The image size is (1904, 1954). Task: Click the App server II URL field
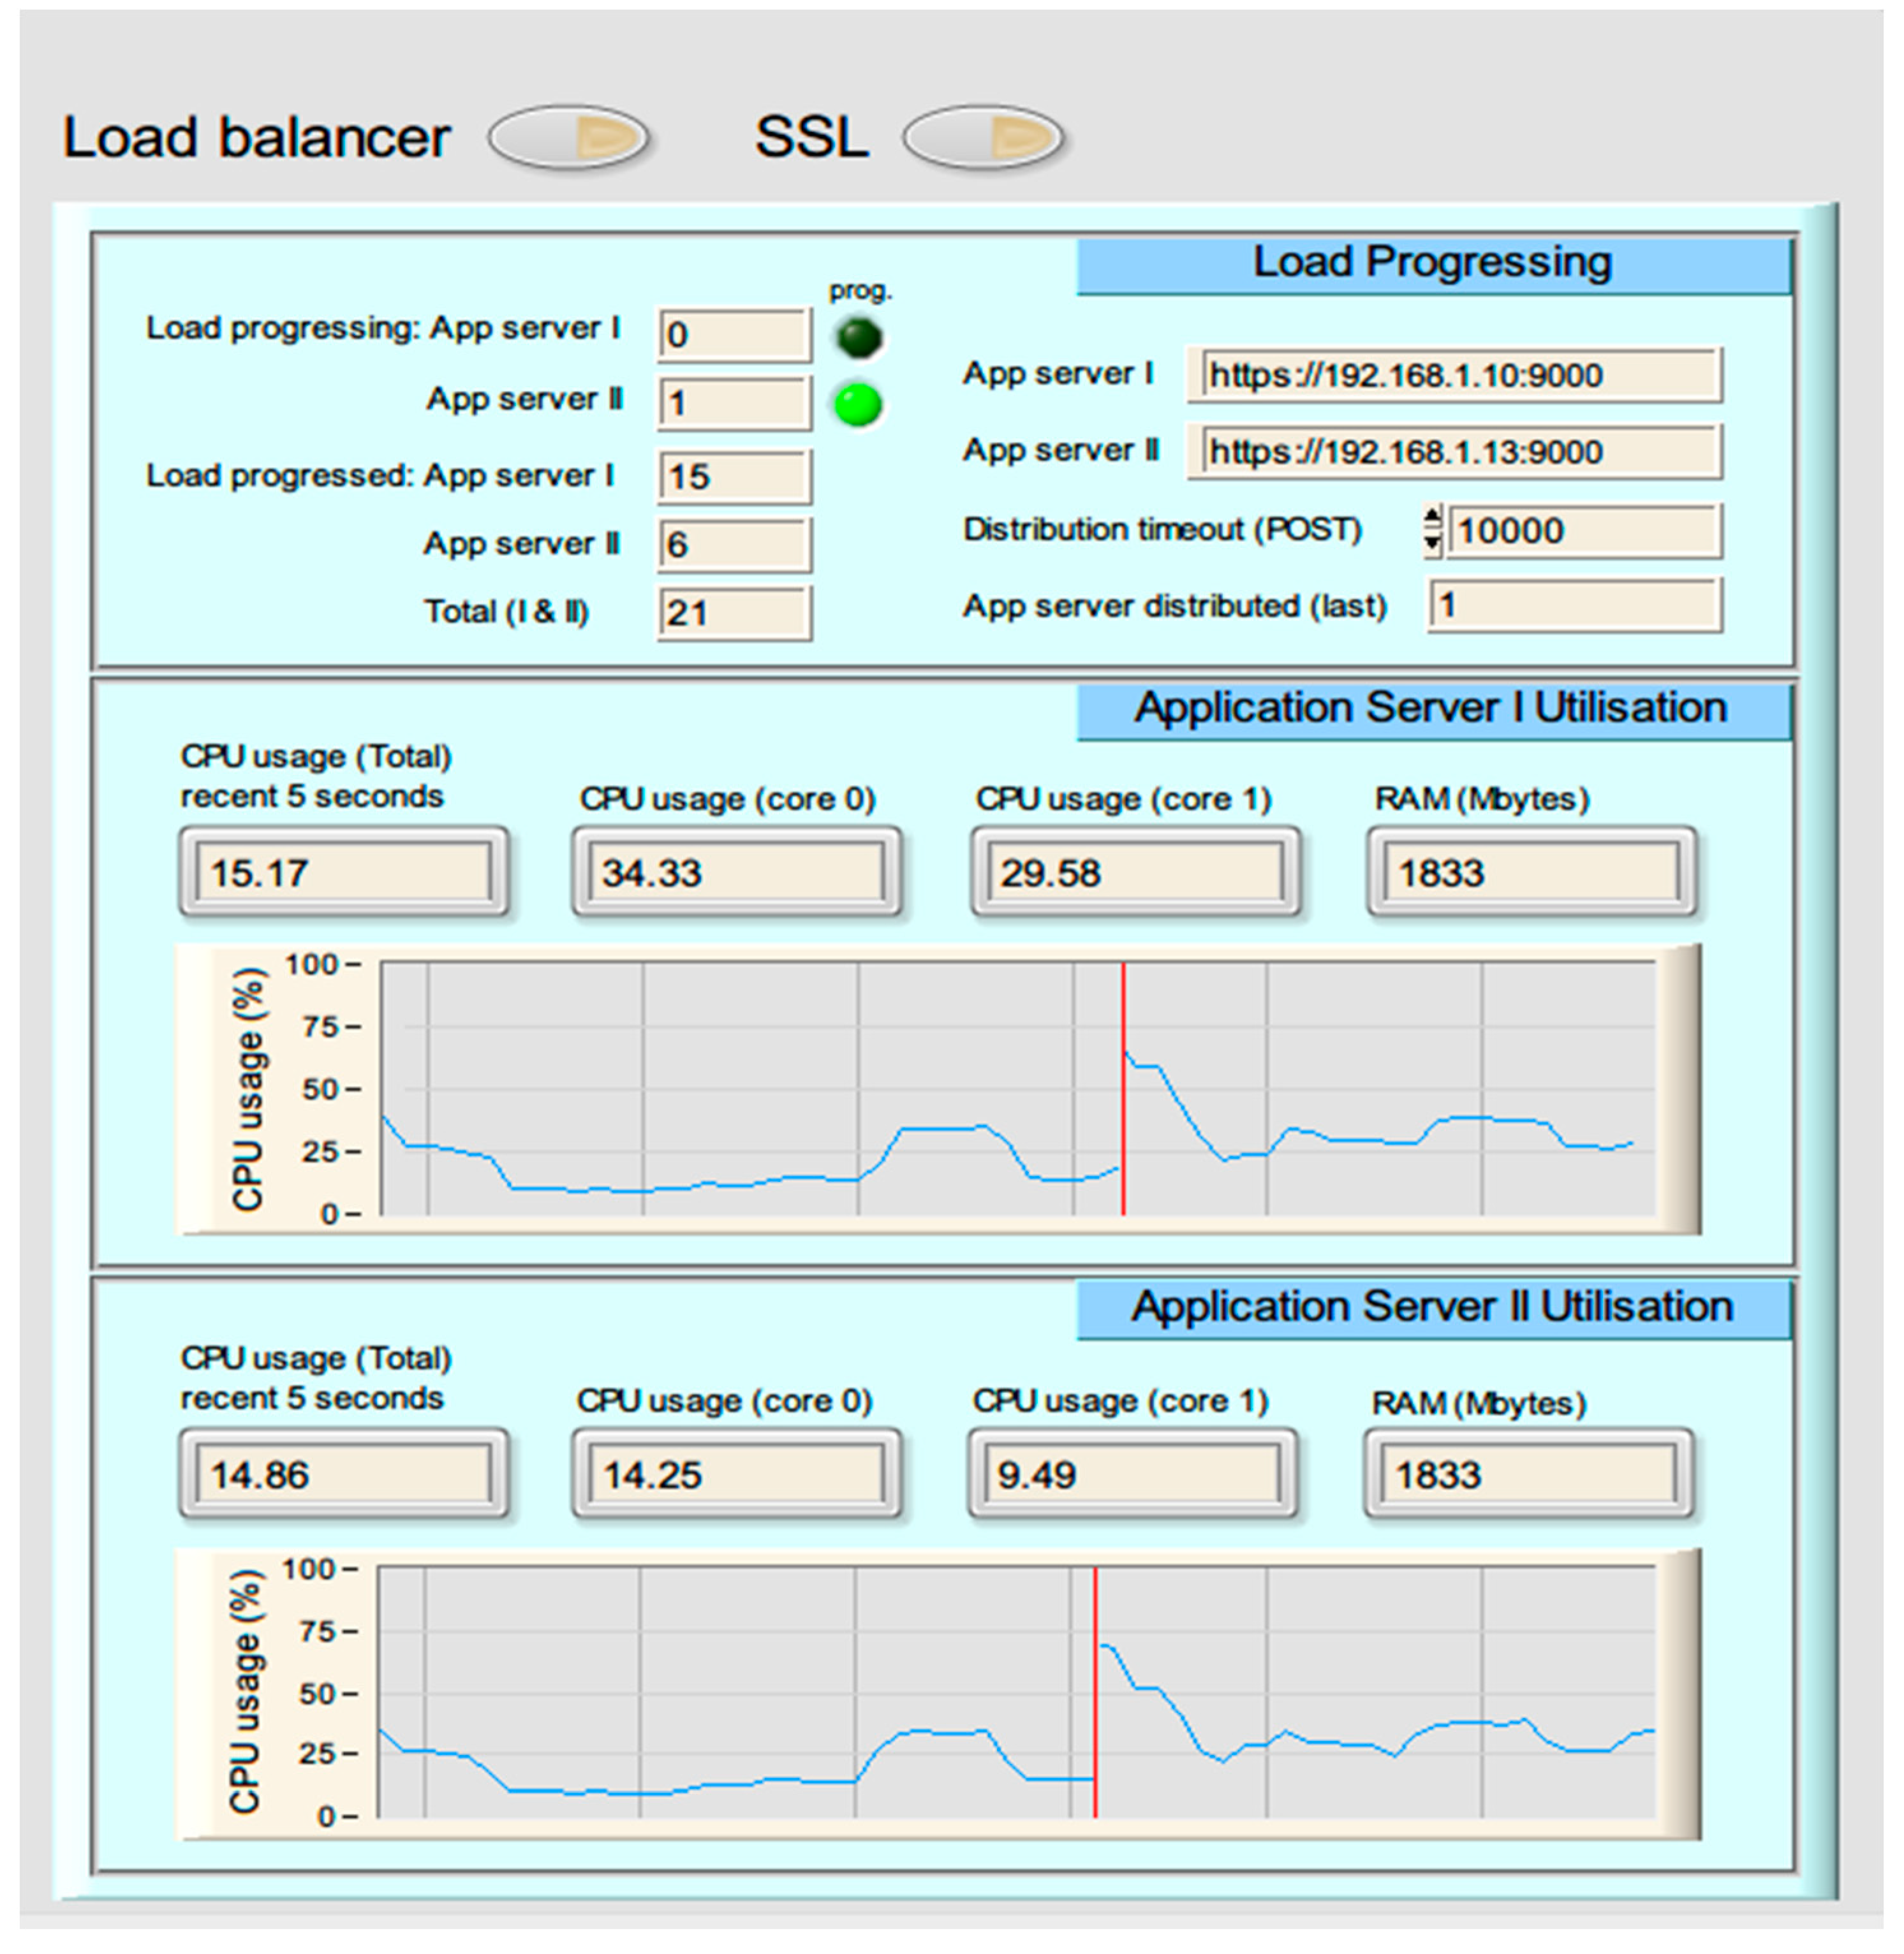(x=1455, y=452)
